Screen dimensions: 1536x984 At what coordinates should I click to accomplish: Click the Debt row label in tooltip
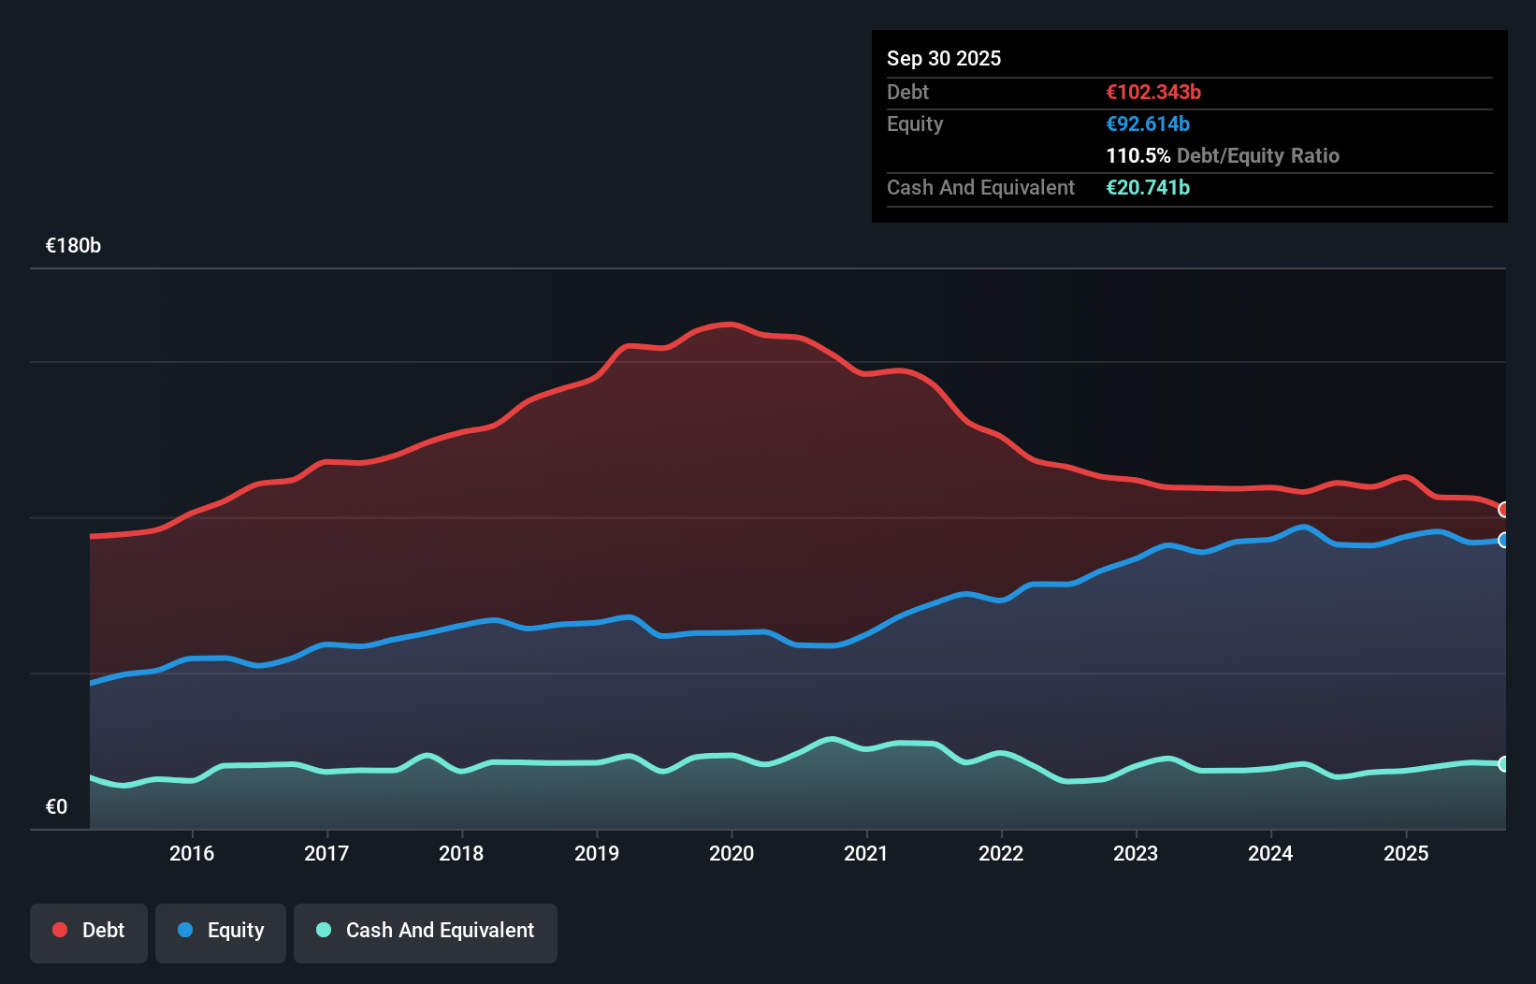[907, 92]
